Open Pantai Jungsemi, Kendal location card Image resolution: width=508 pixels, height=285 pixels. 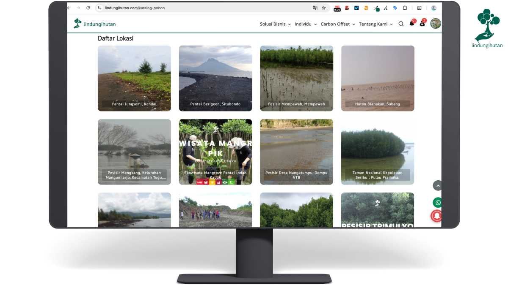134,78
